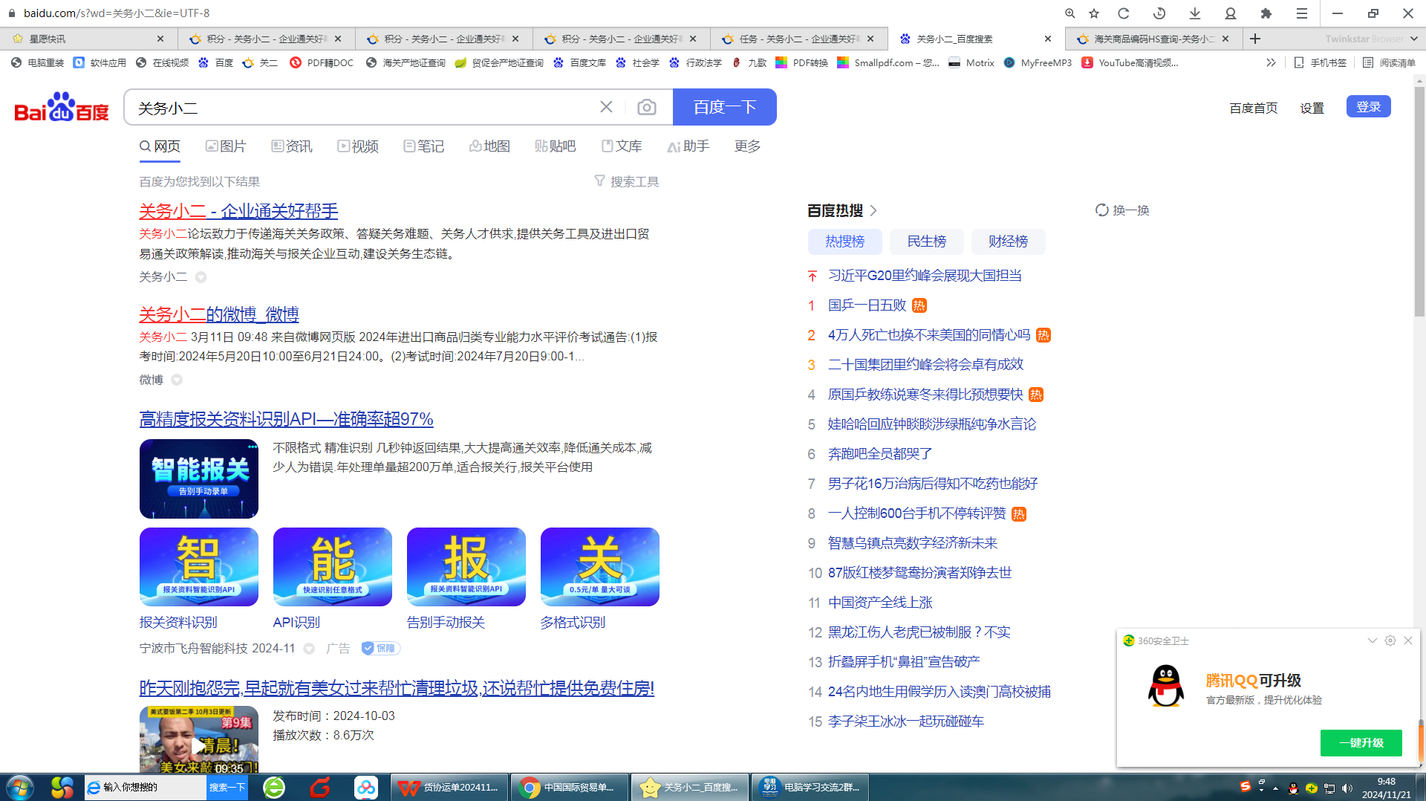Click the Sogou input tray icon

click(x=1246, y=786)
